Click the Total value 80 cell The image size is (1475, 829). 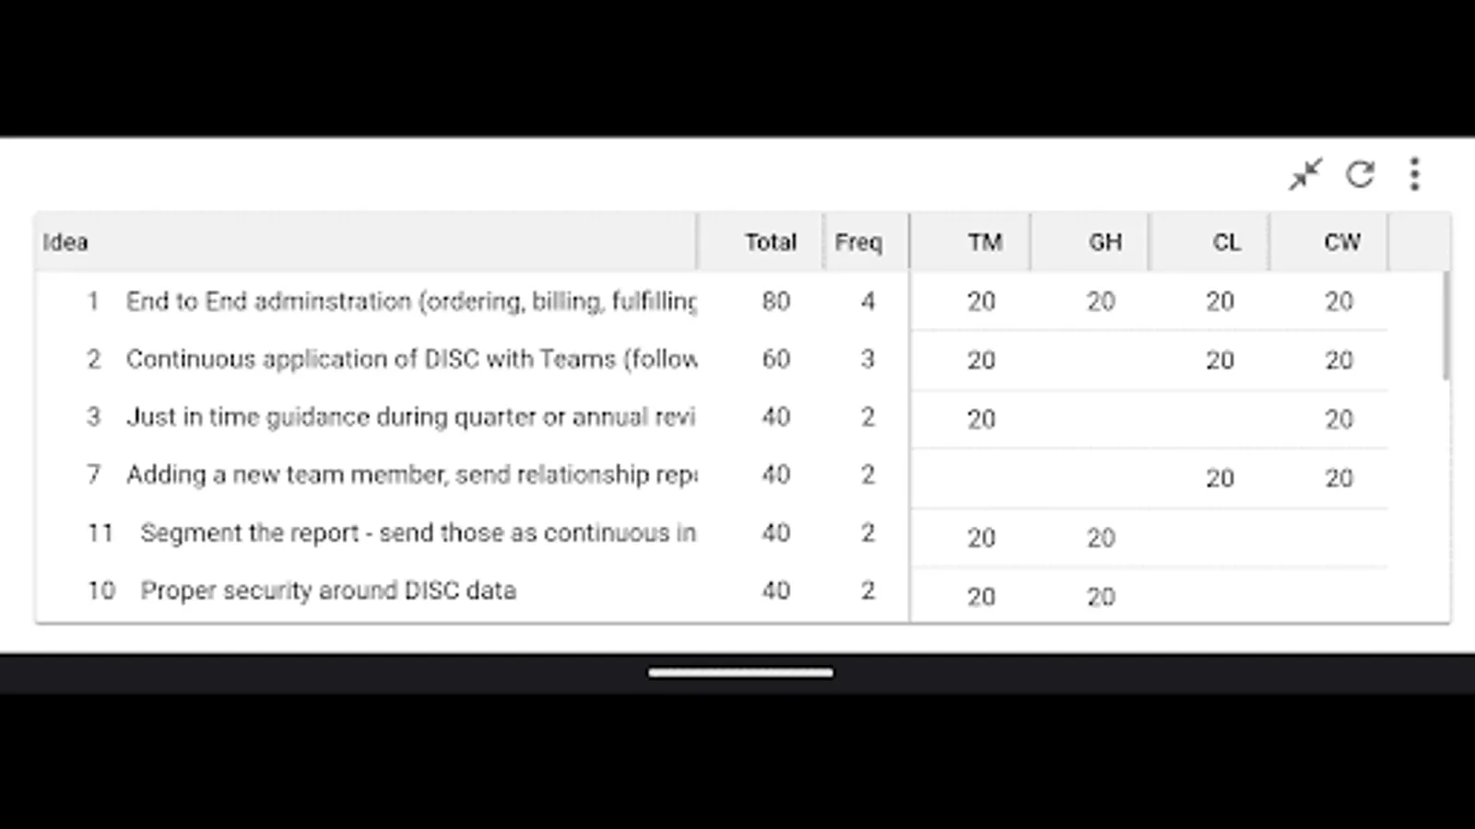point(775,301)
